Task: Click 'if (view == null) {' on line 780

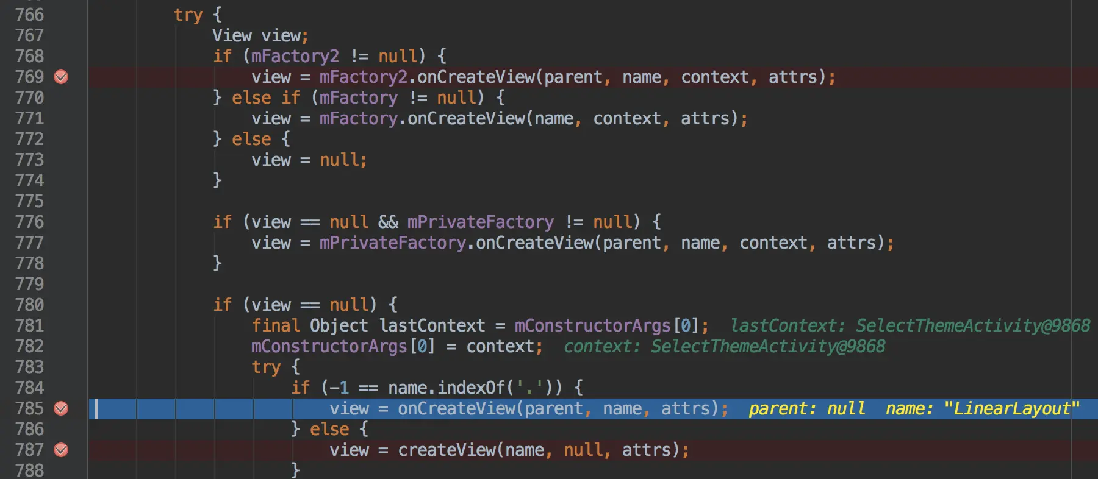Action: 305,305
